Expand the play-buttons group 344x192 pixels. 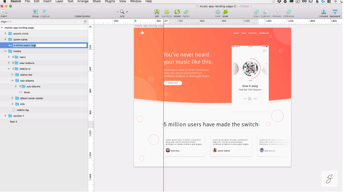click(x=9, y=63)
